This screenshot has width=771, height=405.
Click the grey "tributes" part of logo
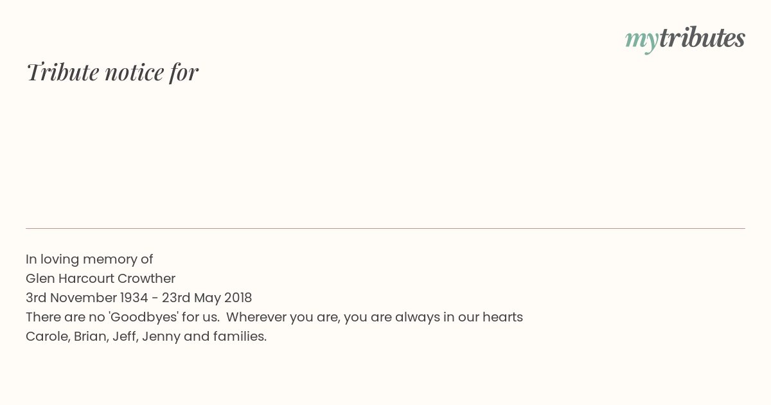(x=702, y=38)
